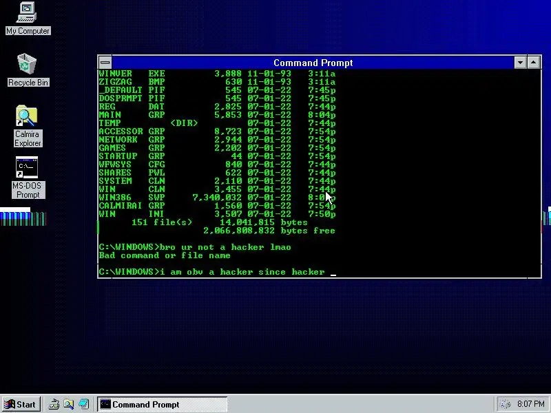Click the WFWSYS CFG file row

click(217, 165)
